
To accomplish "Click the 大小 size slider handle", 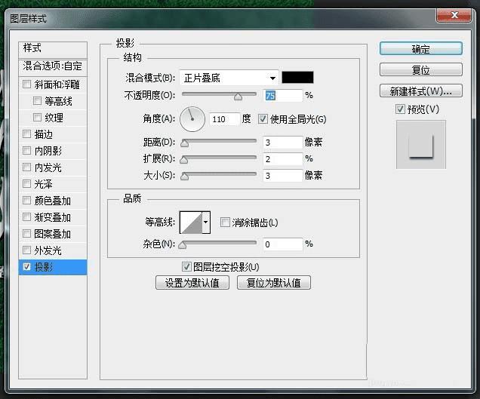I will [185, 176].
